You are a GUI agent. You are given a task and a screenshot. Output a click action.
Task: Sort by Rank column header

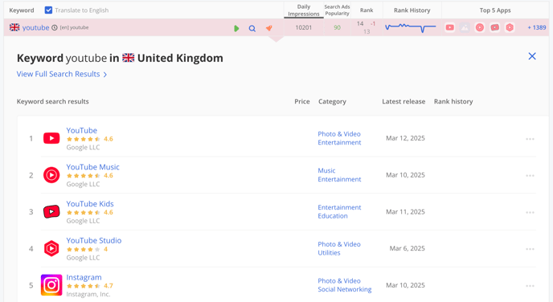tap(367, 10)
